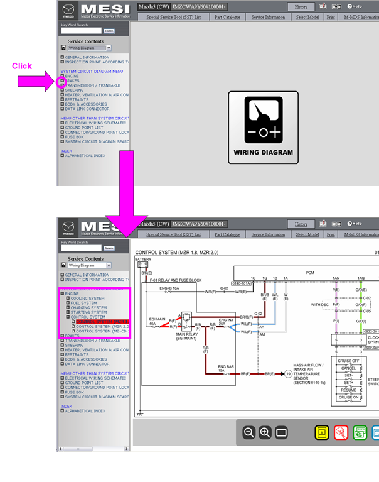Open the CONTROL SYSTEM (MZ-CD document
Viewport: 379px width, 482px height.
[x=102, y=331]
